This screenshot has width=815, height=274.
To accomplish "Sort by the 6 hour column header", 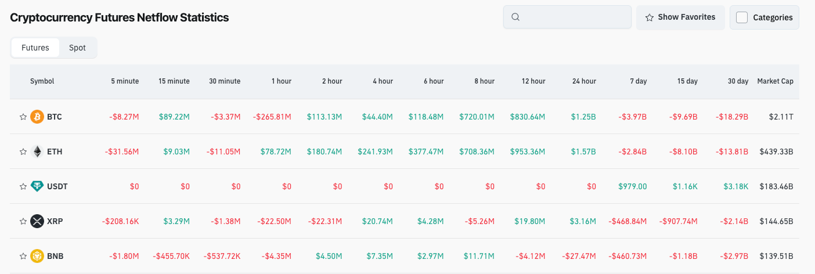I will click(x=434, y=81).
